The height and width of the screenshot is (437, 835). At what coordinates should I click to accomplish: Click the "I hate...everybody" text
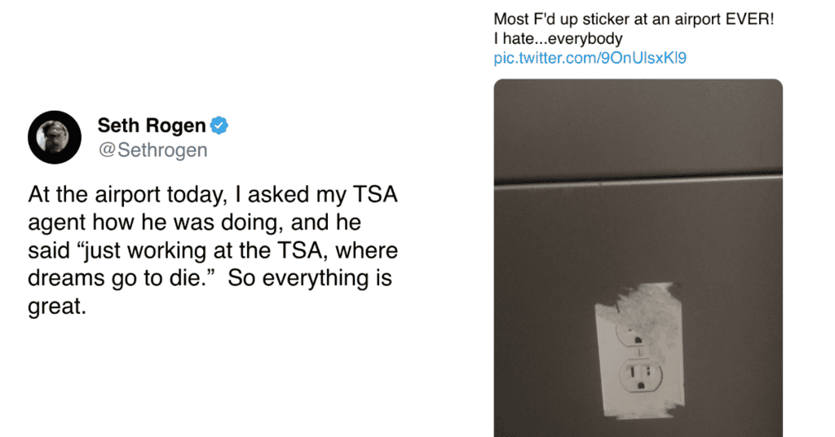558,38
